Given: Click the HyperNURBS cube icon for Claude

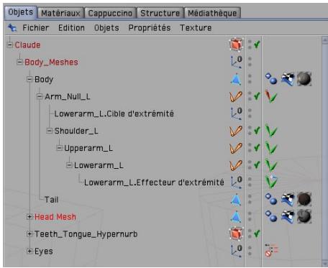Looking at the screenshot, I should pos(236,45).
